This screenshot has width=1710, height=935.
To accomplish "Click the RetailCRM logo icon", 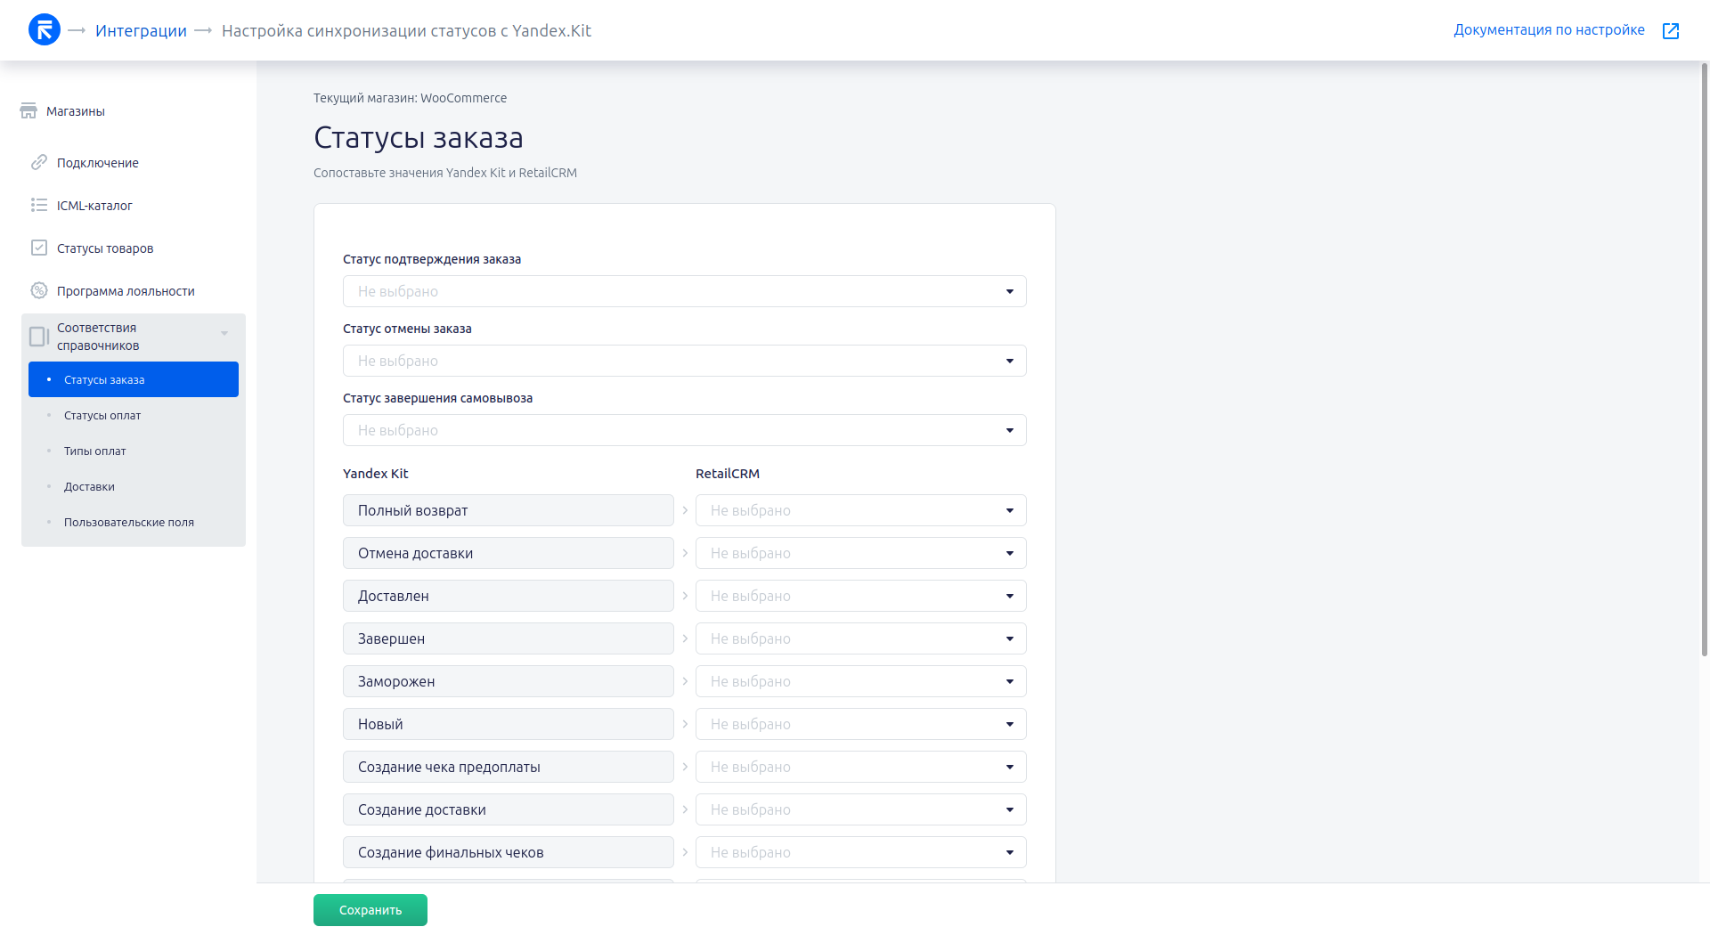I will click(x=45, y=30).
